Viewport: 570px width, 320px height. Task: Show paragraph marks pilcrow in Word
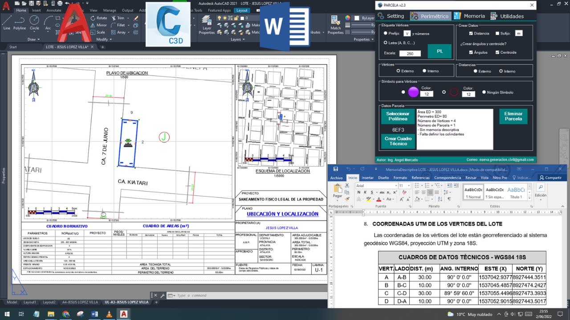point(449,199)
